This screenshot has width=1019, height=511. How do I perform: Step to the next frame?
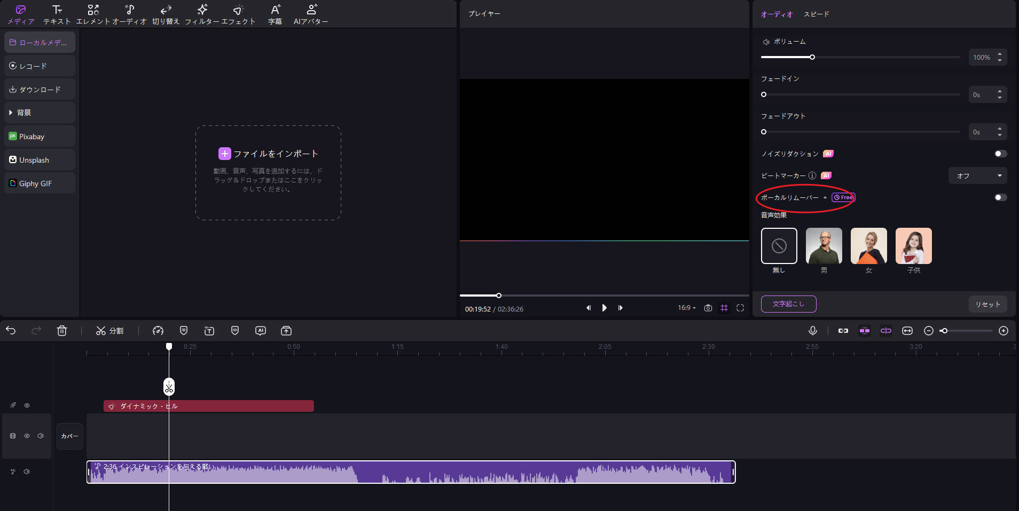[x=620, y=308]
